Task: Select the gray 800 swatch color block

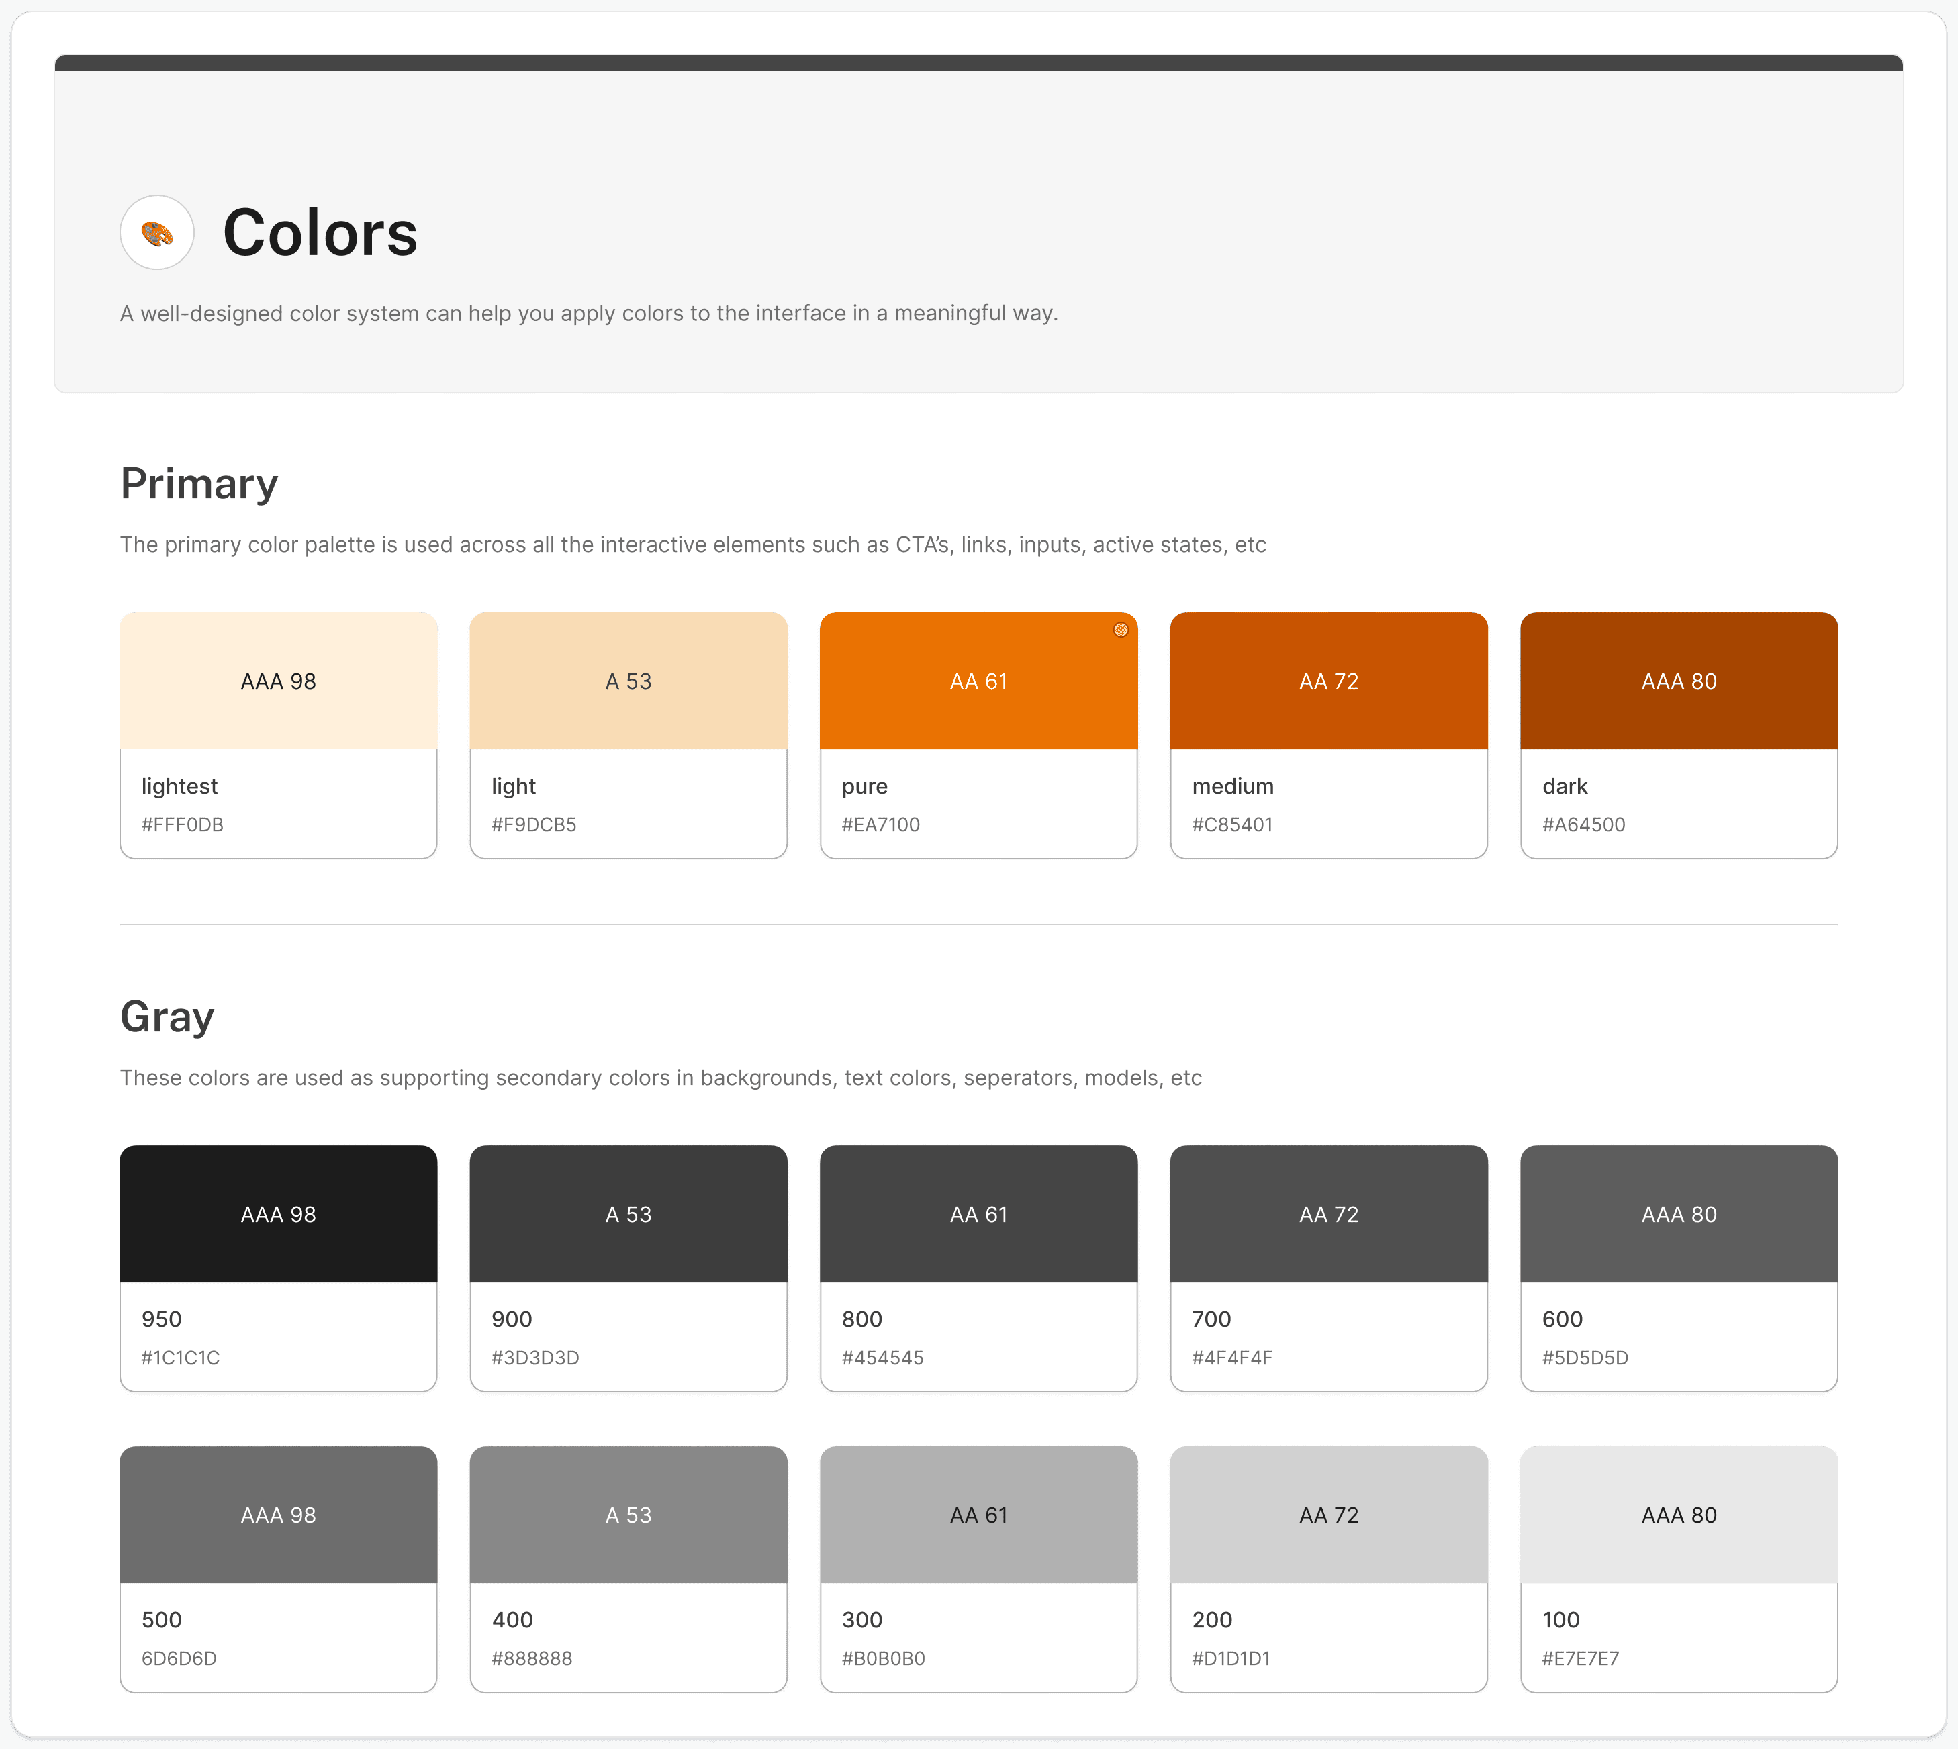Action: pyautogui.click(x=978, y=1214)
